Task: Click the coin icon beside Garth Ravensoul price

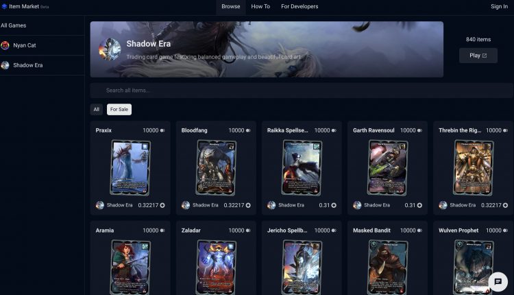Action: [419, 205]
